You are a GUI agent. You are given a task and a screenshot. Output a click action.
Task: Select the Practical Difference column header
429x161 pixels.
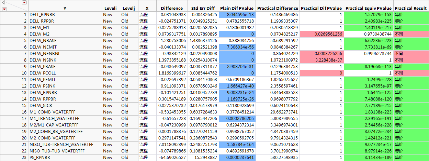(x=278, y=8)
